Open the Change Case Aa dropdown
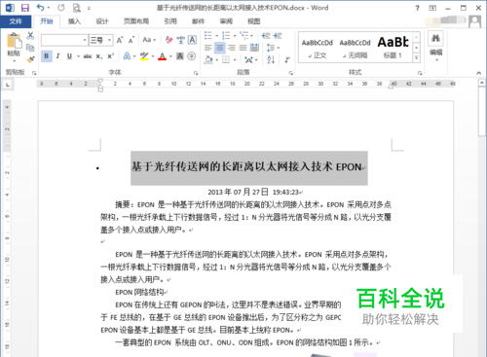 [149, 40]
